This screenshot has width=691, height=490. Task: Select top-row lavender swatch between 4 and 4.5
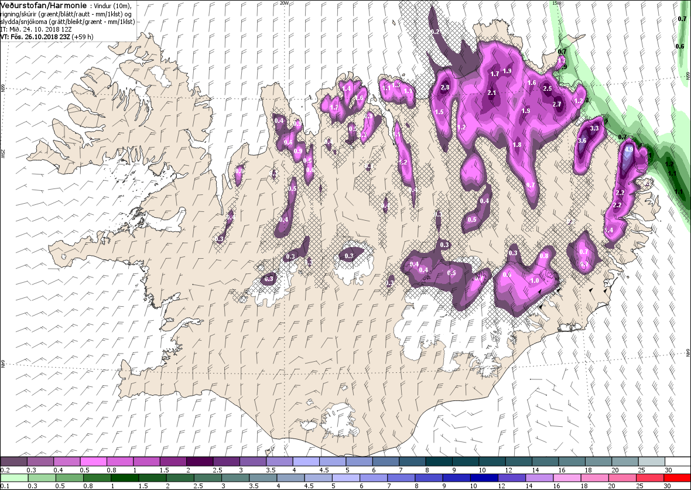pos(307,461)
